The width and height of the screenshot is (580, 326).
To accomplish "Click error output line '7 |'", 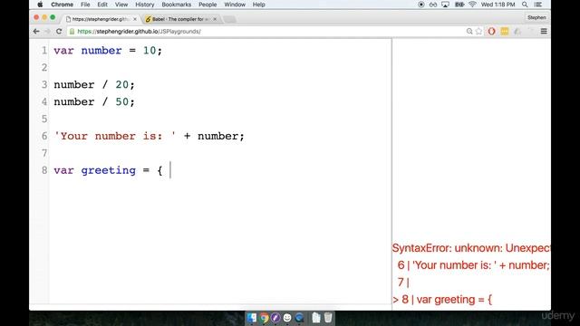I will pos(403,283).
